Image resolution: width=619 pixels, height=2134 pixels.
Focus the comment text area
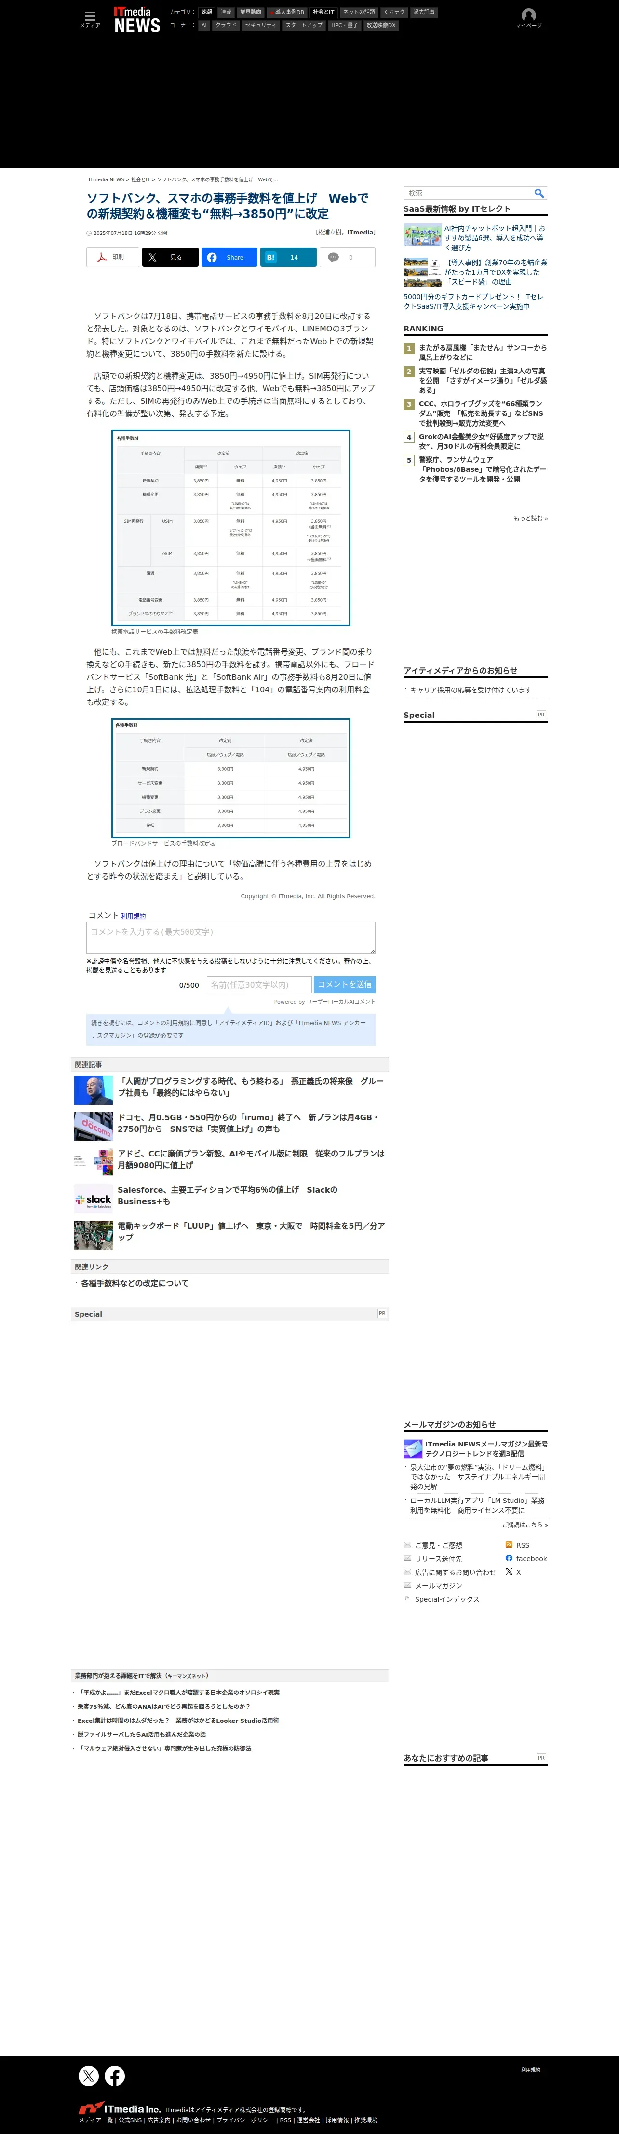tap(231, 938)
